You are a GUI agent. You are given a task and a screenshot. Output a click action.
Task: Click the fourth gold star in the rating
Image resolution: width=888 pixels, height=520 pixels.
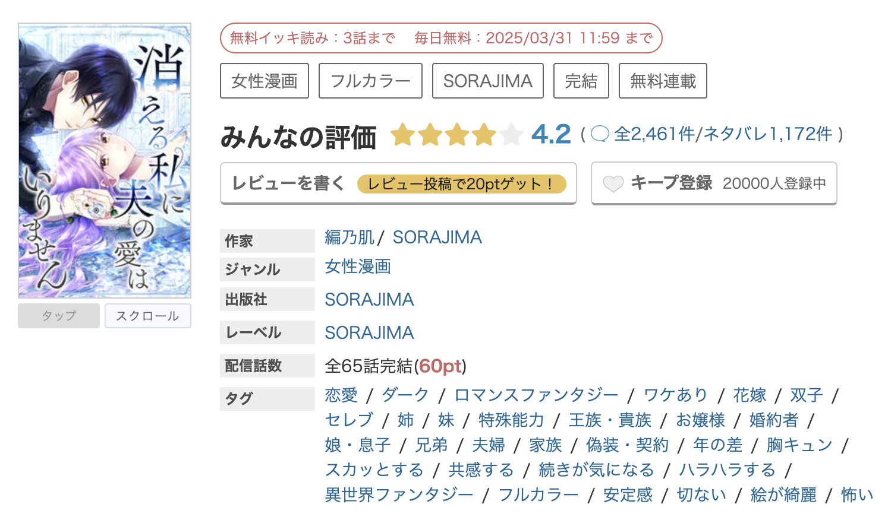coord(484,135)
